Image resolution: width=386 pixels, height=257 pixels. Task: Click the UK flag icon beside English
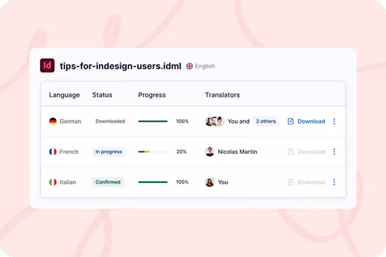click(189, 66)
